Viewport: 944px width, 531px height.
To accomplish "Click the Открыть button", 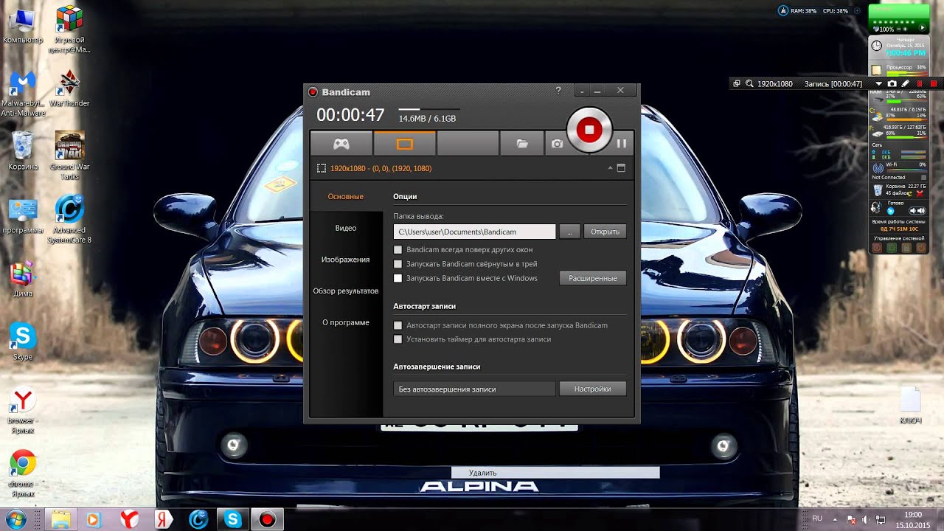I will click(605, 232).
